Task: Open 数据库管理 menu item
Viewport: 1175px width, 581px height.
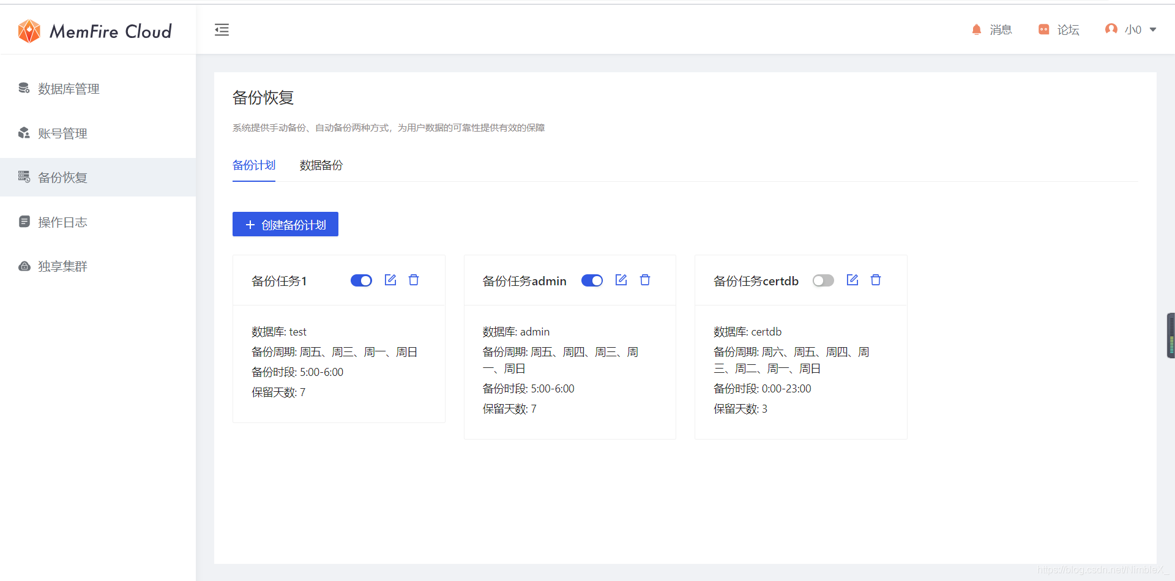Action: coord(98,89)
